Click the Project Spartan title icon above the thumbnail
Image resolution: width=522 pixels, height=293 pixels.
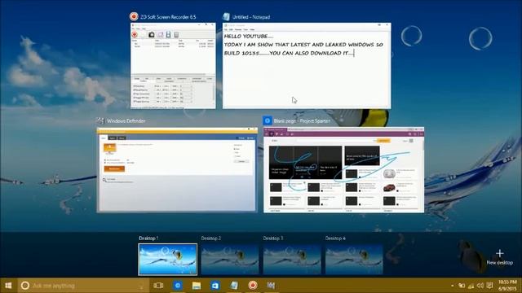(x=267, y=120)
